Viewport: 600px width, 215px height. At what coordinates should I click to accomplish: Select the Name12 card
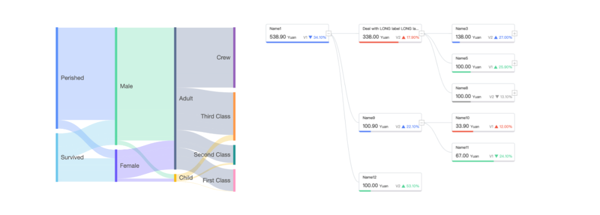coord(391,182)
